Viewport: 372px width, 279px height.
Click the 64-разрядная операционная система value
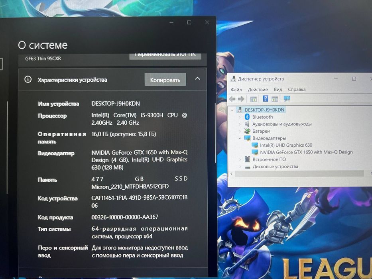click(140, 232)
